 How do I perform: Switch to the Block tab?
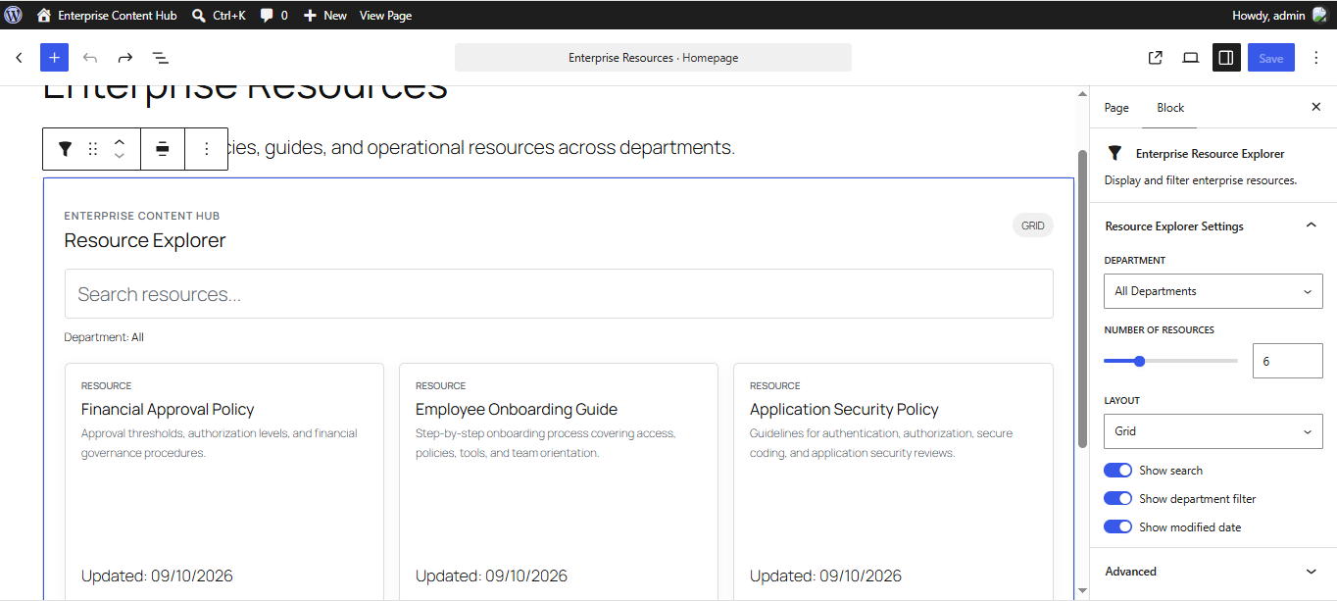click(x=1170, y=108)
